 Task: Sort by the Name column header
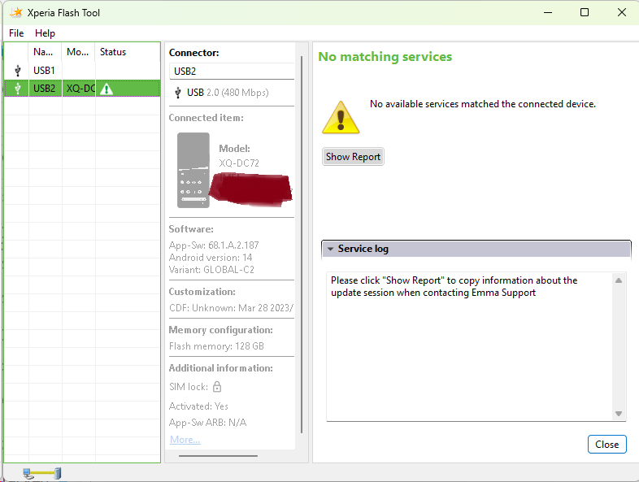point(45,52)
